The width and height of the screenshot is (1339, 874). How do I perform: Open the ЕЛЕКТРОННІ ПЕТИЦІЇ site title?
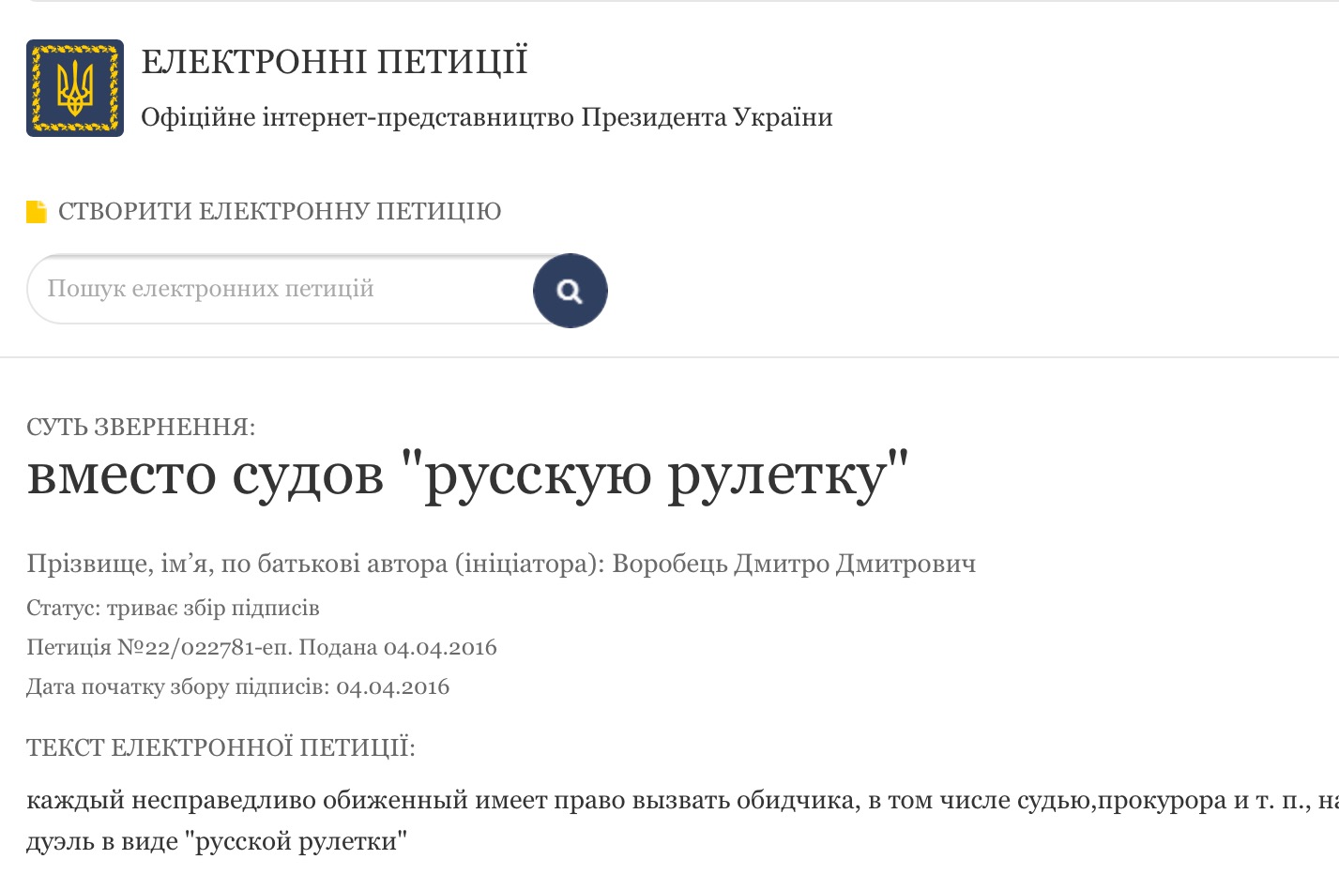point(334,62)
